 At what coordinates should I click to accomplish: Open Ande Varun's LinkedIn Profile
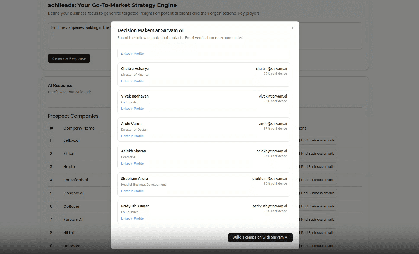tap(132, 136)
